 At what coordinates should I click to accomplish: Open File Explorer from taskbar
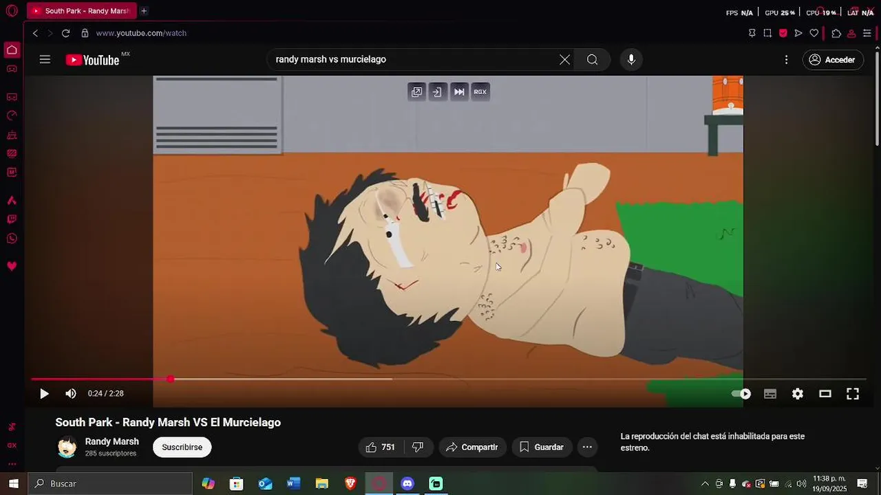pyautogui.click(x=322, y=484)
